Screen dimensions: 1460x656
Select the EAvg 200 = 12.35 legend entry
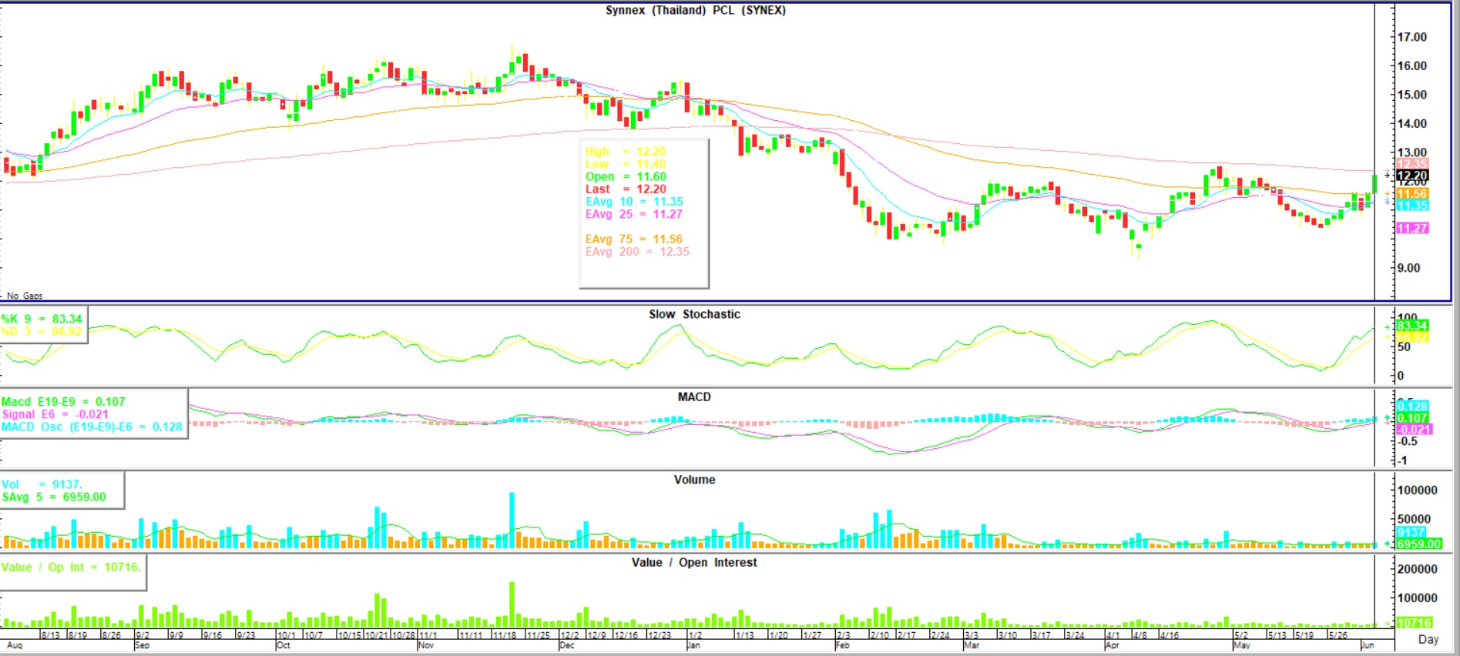(x=637, y=252)
